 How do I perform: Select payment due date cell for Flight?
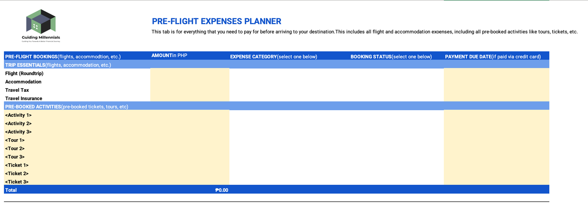pyautogui.click(x=496, y=73)
